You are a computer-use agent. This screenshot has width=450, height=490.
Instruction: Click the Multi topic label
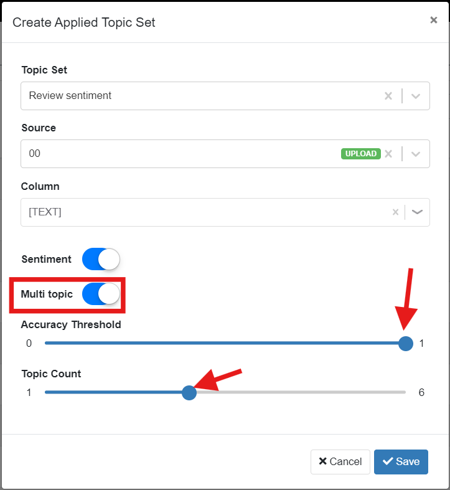pos(47,294)
